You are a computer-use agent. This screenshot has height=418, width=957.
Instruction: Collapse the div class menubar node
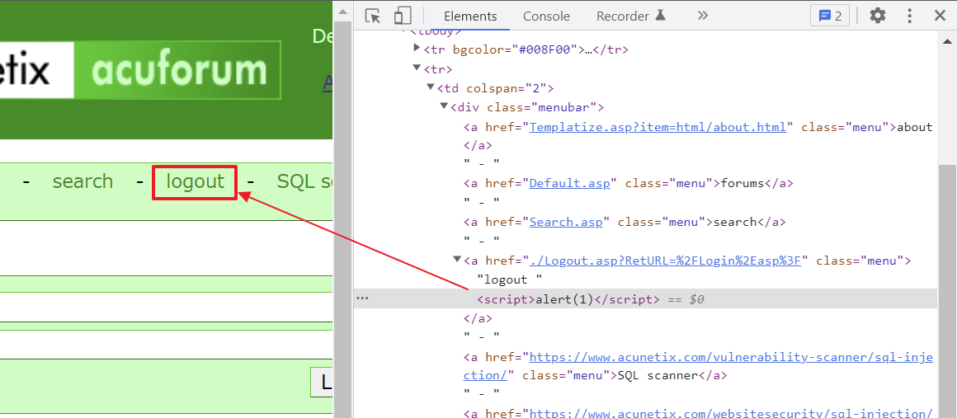(x=444, y=107)
